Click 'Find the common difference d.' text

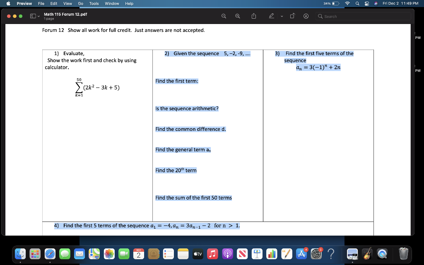click(190, 129)
